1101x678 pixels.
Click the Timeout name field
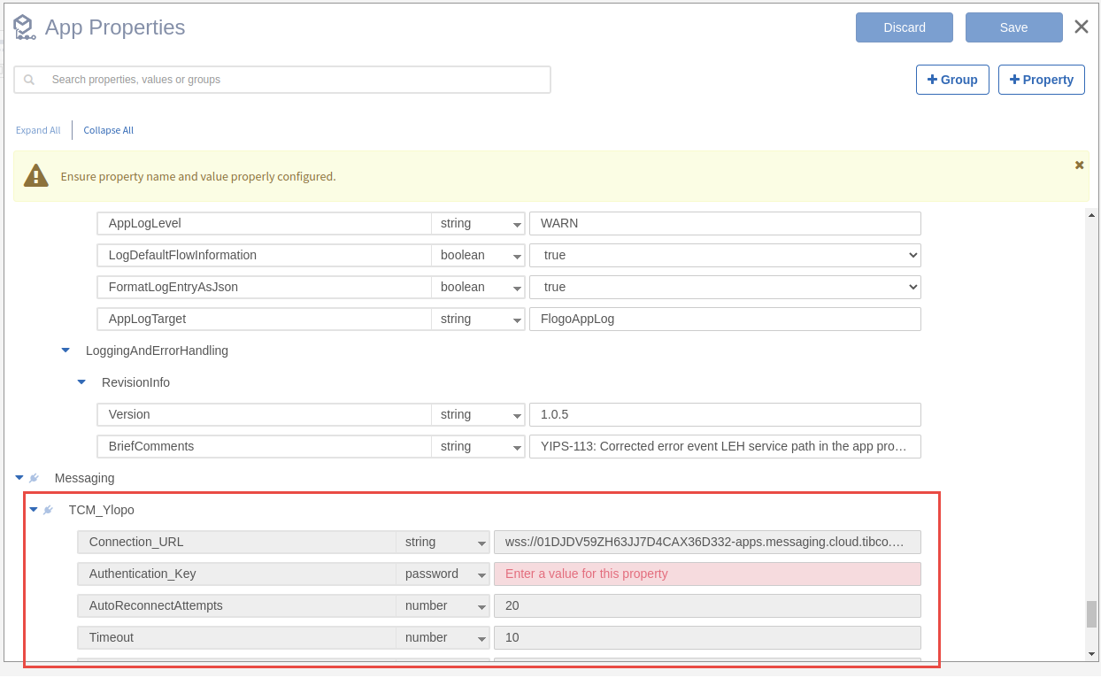click(236, 637)
